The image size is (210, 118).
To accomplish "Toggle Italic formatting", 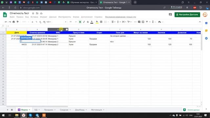I will click(84, 22).
